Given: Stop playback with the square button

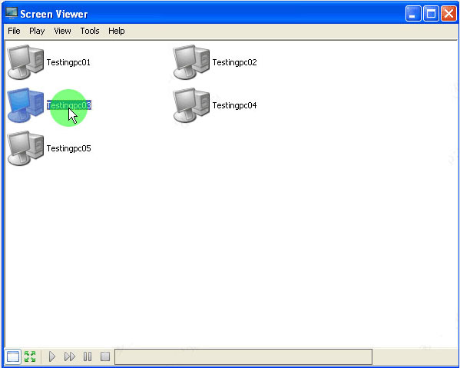Looking at the screenshot, I should [105, 356].
